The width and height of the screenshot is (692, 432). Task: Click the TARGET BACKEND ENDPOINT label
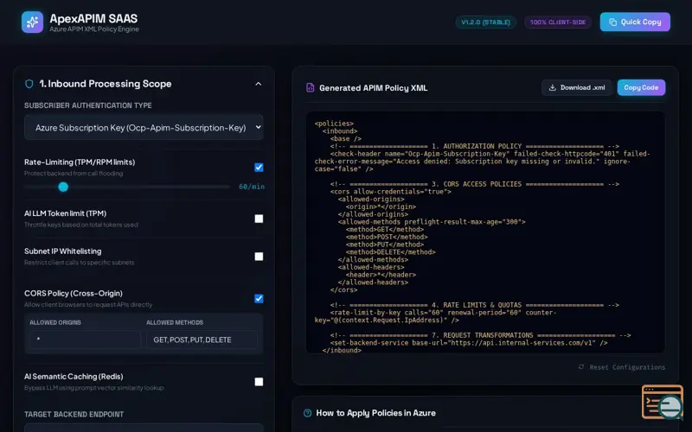point(74,415)
